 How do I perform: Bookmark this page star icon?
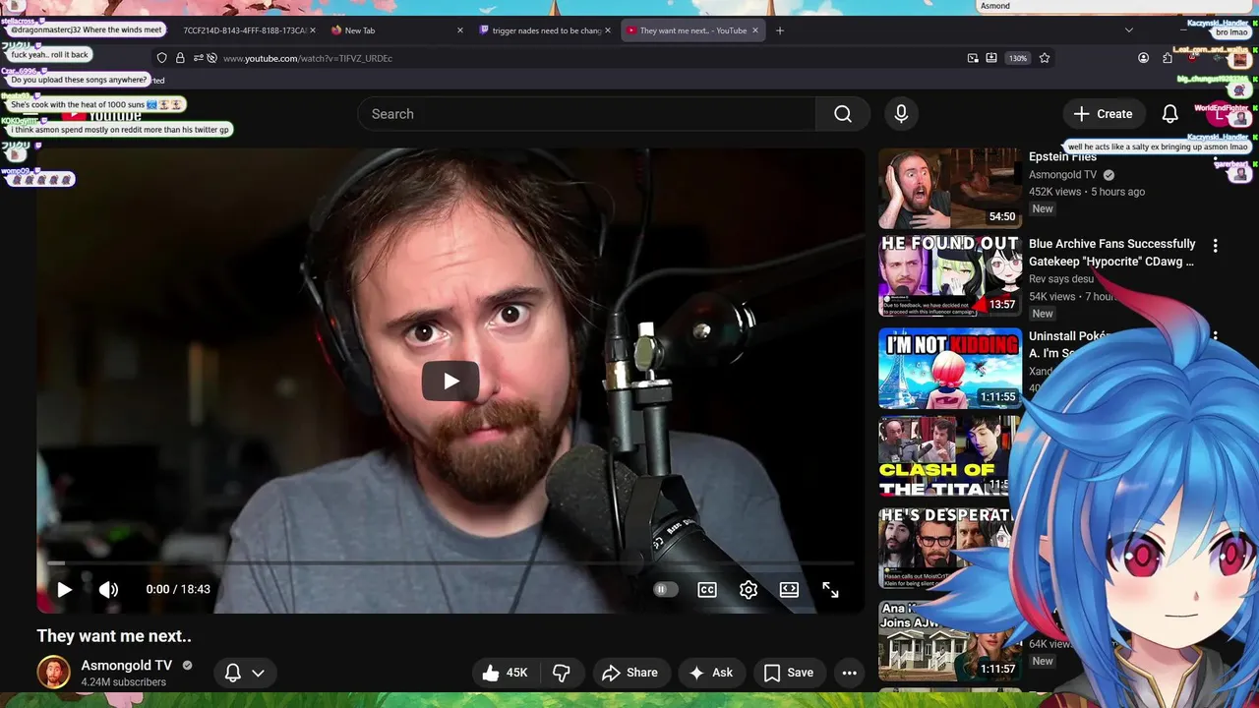[x=1045, y=58]
